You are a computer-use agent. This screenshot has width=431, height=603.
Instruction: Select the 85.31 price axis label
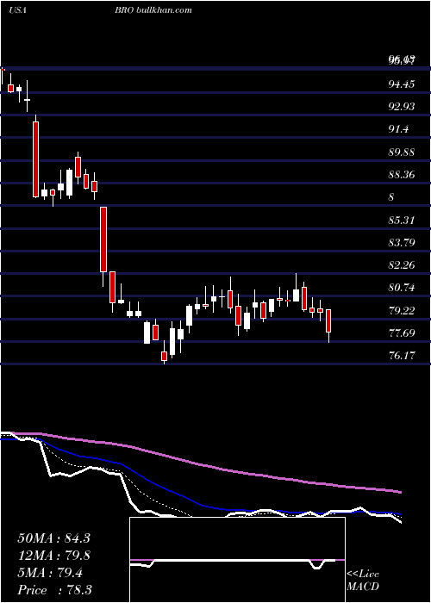(x=402, y=220)
